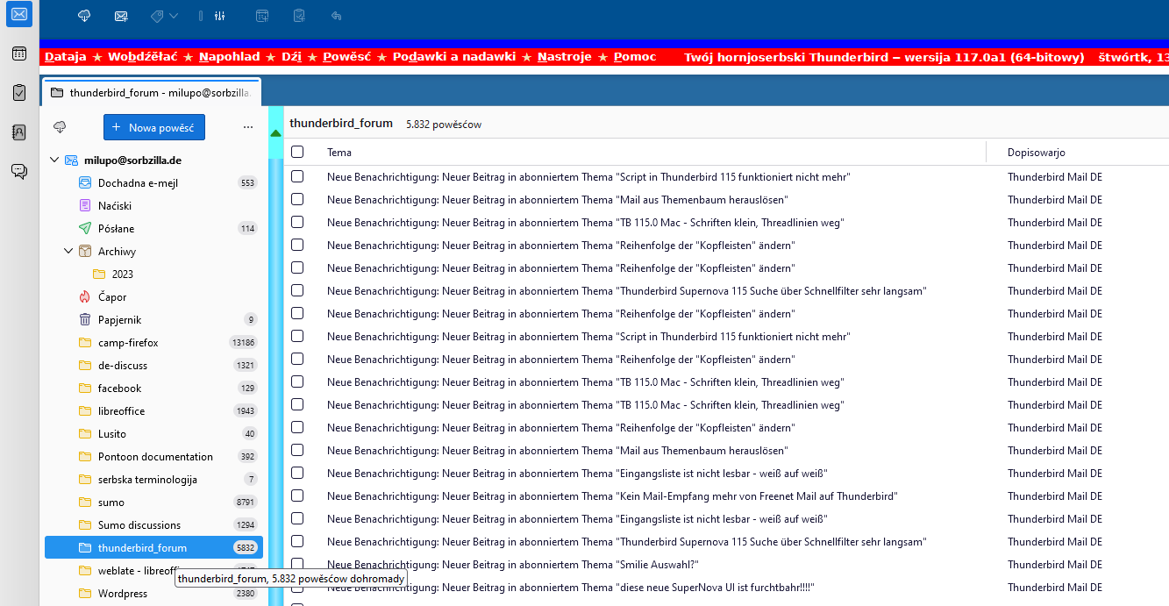Viewport: 1169px width, 606px height.
Task: Open the Address Book space icon
Action: tap(19, 132)
